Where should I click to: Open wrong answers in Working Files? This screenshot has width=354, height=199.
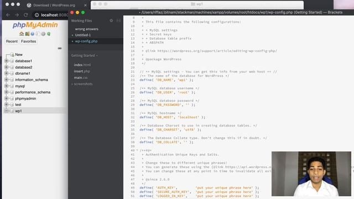[87, 29]
